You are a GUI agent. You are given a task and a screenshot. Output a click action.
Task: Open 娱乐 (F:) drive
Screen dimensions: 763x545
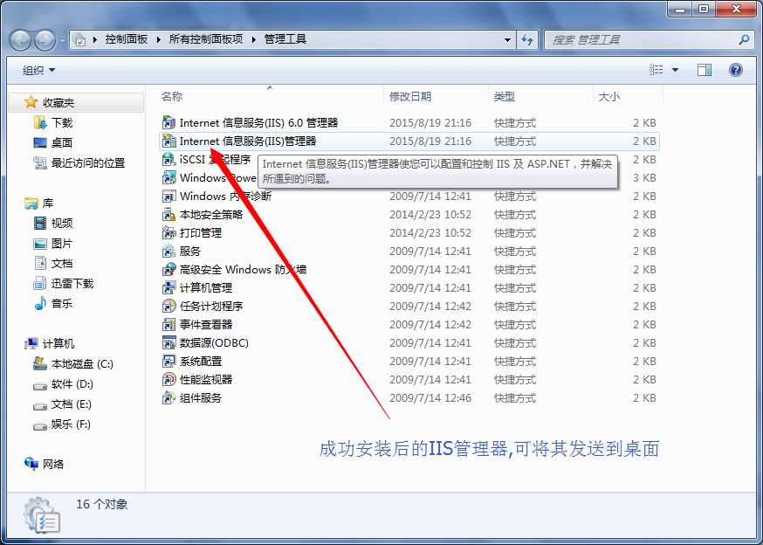point(71,424)
